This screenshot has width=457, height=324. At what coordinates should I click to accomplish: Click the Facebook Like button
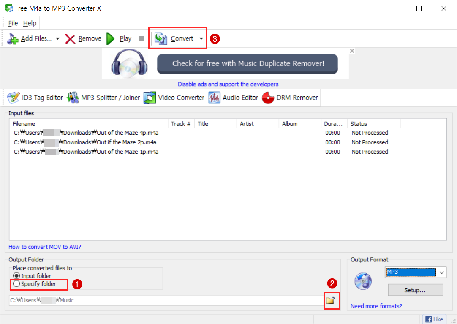[x=434, y=319]
